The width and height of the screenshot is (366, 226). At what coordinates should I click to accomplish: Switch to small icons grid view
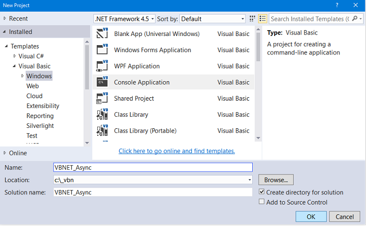tap(252, 18)
